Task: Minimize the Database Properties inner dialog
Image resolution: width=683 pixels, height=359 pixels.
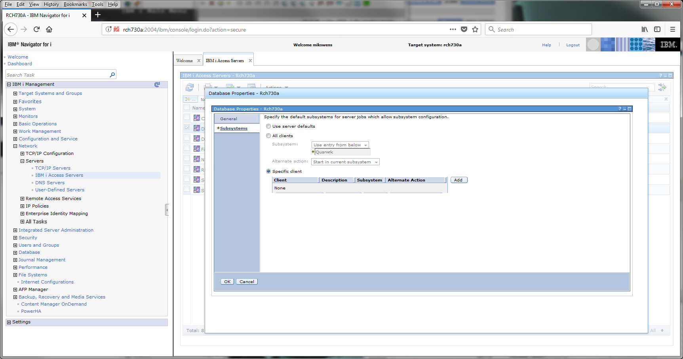Action: point(624,109)
